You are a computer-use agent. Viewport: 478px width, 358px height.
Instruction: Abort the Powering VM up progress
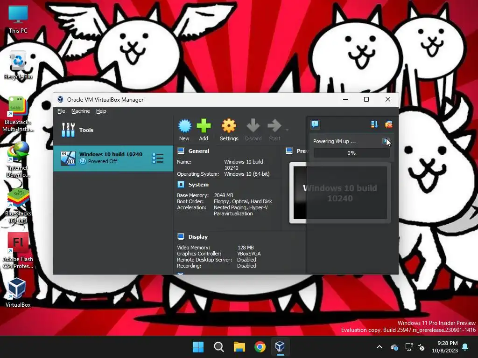click(x=386, y=141)
